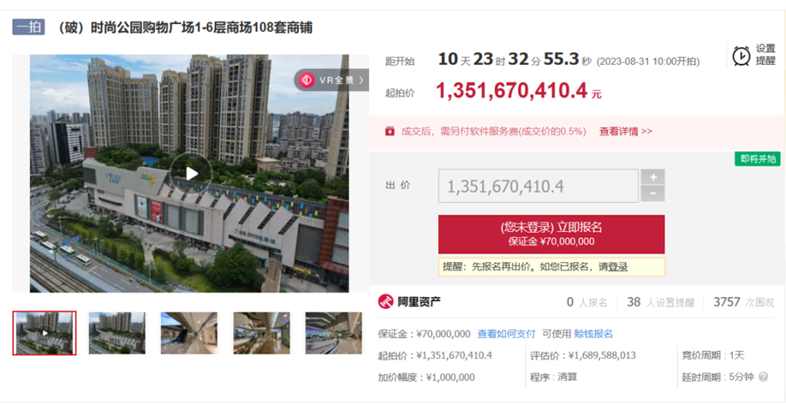Open the VR全景 panorama view
Screen dimensions: 786x404
[331, 80]
